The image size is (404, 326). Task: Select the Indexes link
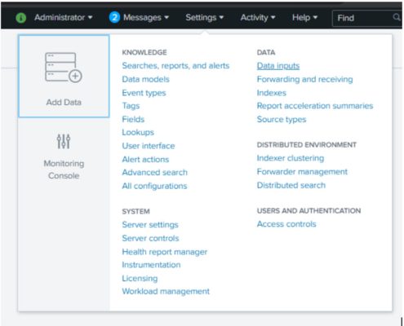272,93
